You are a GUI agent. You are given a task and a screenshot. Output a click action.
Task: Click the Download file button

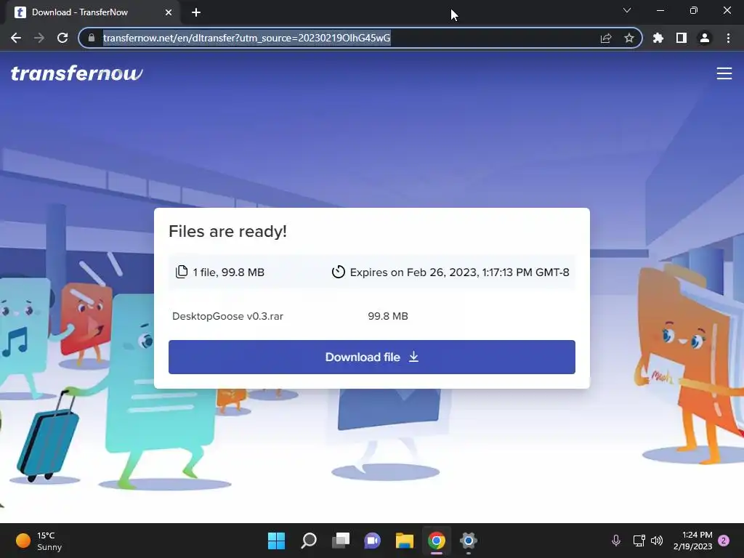point(371,357)
